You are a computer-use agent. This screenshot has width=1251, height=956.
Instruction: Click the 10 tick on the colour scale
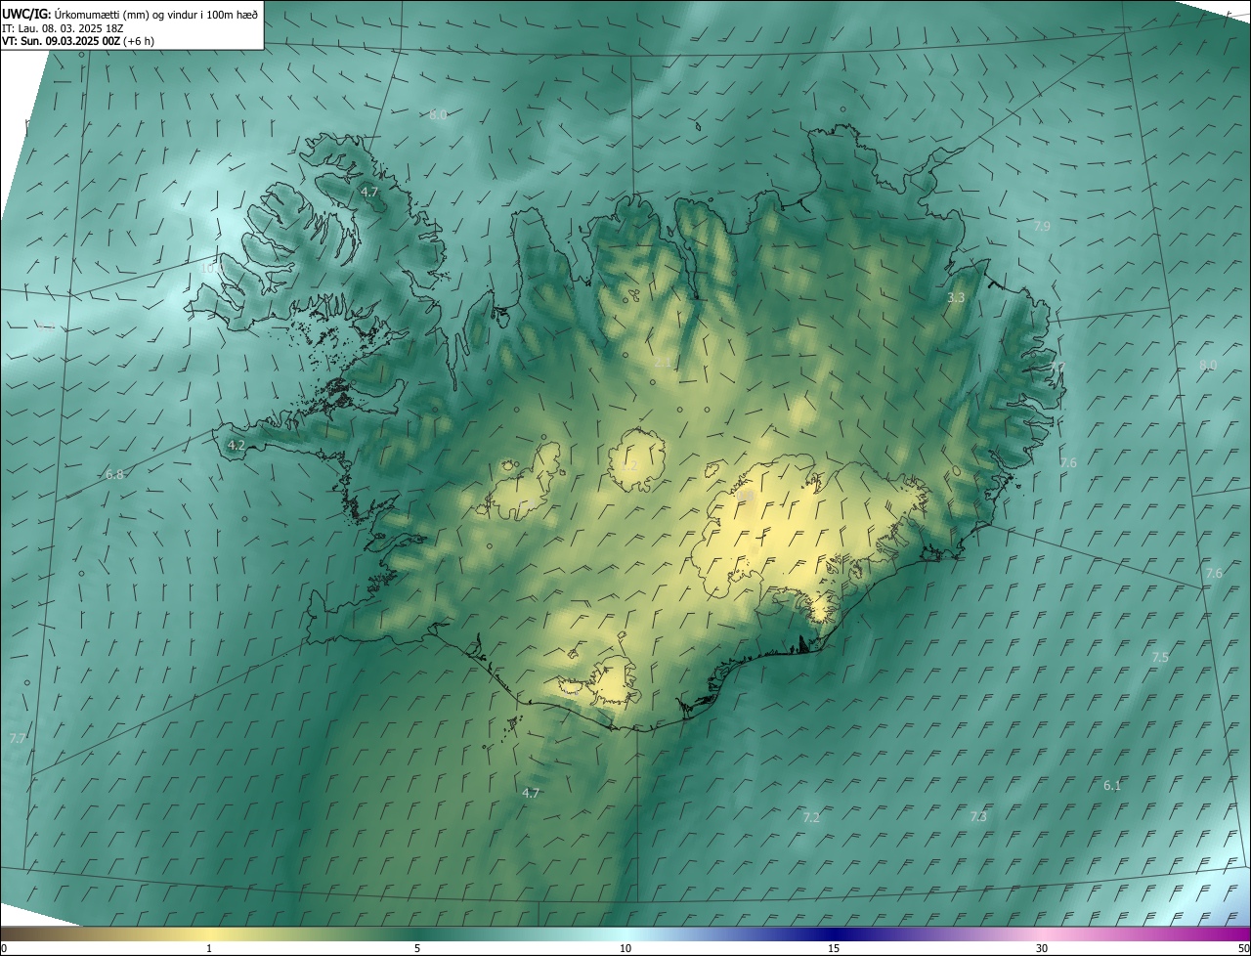pos(625,948)
